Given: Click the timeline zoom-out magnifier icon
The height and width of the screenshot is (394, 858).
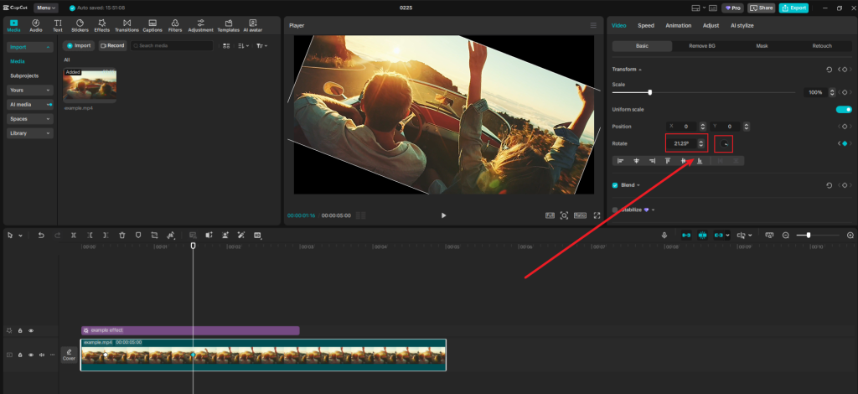Looking at the screenshot, I should tap(786, 236).
